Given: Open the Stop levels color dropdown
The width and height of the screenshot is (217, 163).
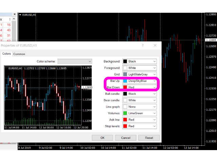Looking at the screenshot, I should click(139, 126).
